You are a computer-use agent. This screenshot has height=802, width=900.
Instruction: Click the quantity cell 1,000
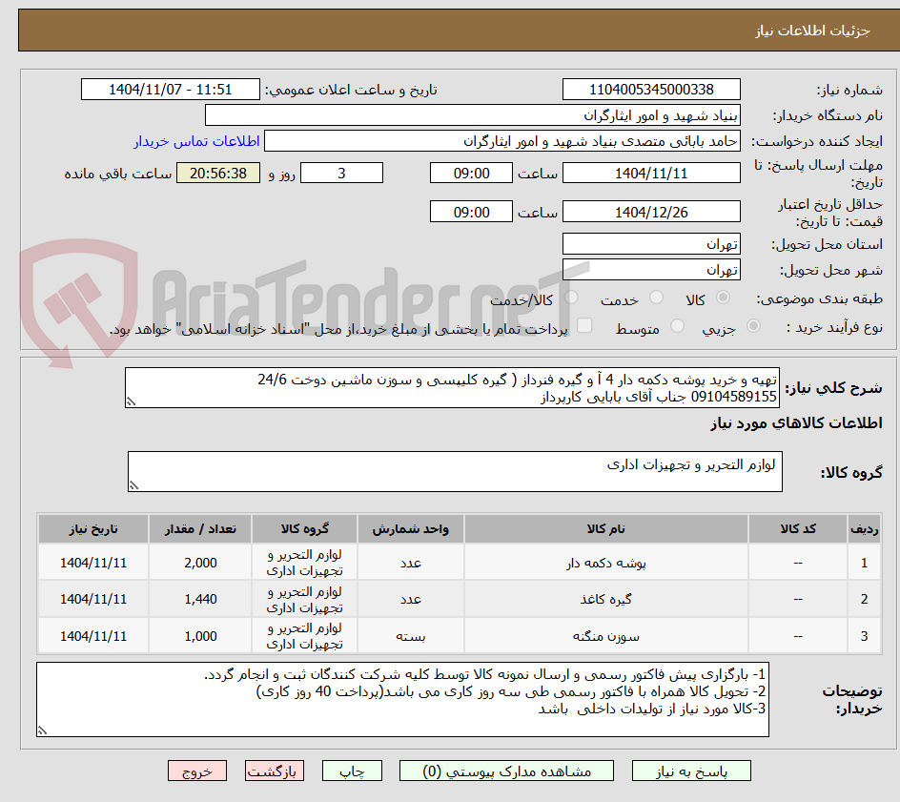[x=200, y=636]
